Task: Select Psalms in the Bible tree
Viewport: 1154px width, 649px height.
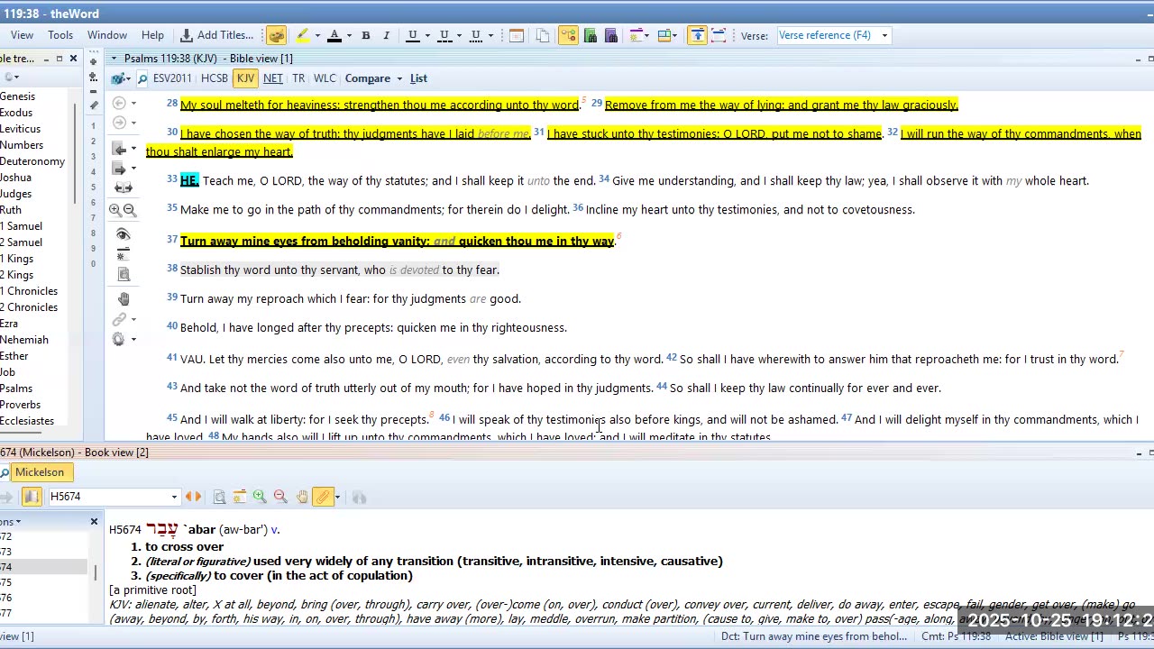Action: 16,388
